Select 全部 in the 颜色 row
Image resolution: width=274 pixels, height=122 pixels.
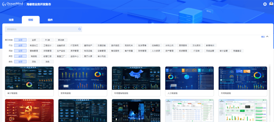coord(20,62)
